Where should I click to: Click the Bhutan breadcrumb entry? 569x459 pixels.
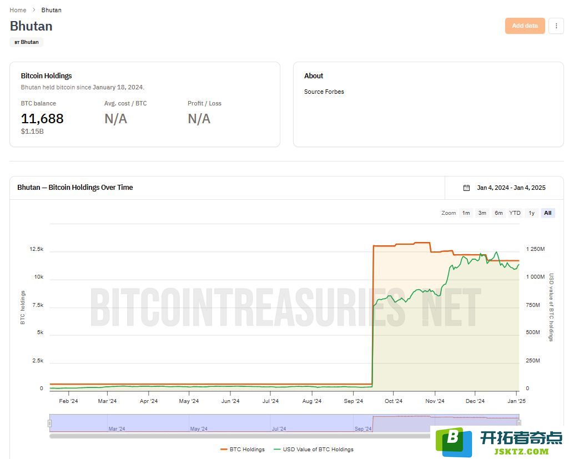(51, 10)
